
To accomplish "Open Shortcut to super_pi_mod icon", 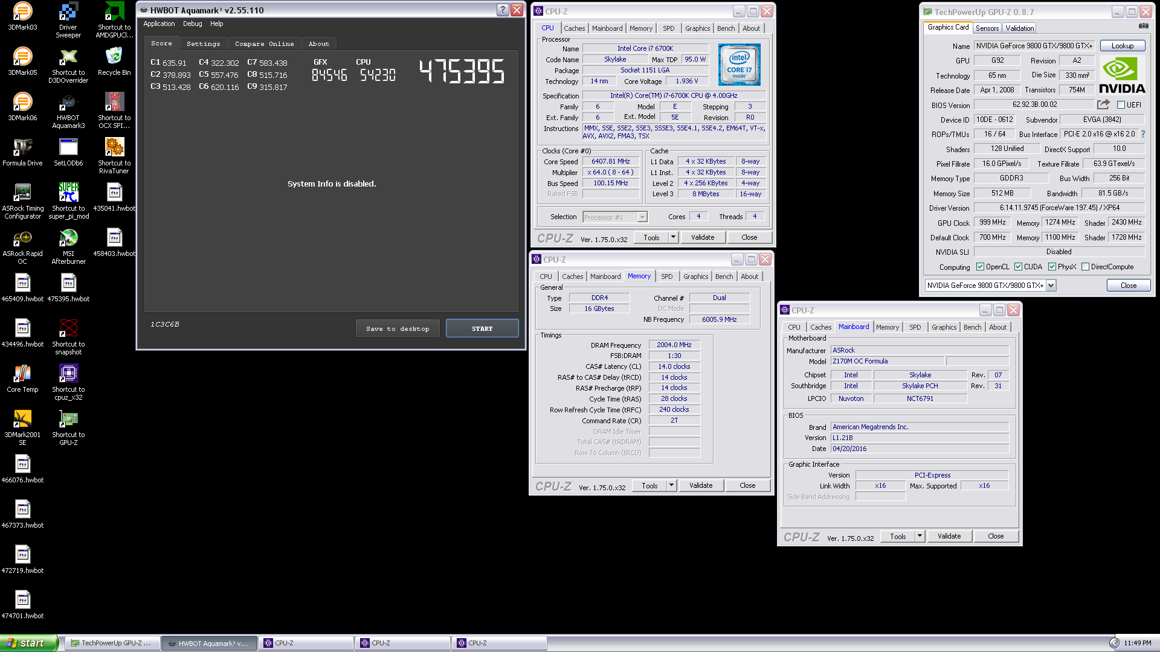I will pos(68,201).
